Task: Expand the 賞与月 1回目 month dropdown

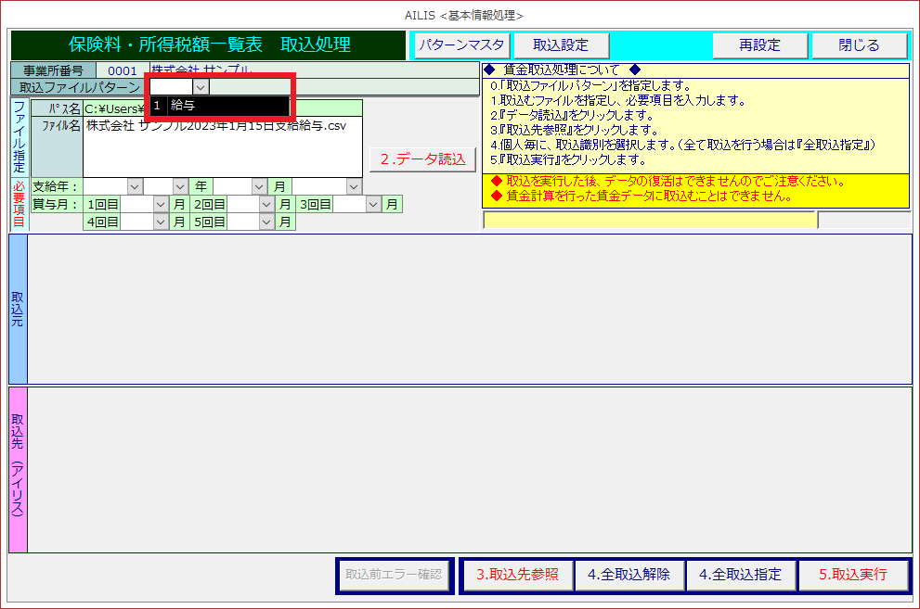Action: click(x=161, y=204)
